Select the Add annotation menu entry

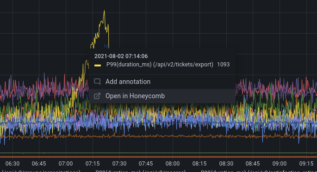162,82
